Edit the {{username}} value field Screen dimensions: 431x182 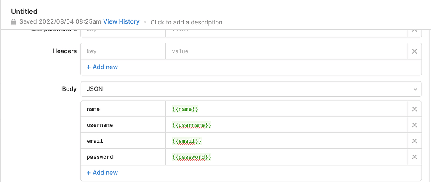coord(286,125)
